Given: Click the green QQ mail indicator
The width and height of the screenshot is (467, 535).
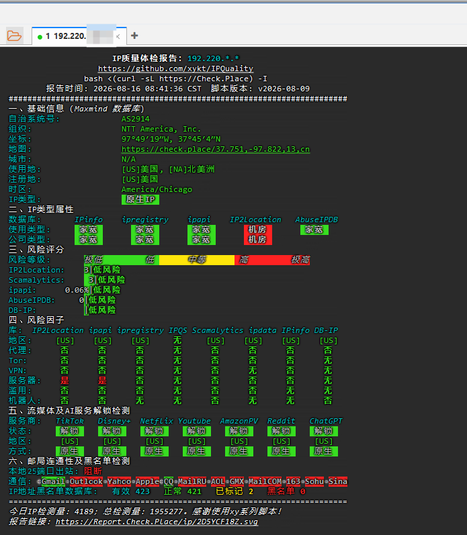Looking at the screenshot, I should pyautogui.click(x=169, y=482).
